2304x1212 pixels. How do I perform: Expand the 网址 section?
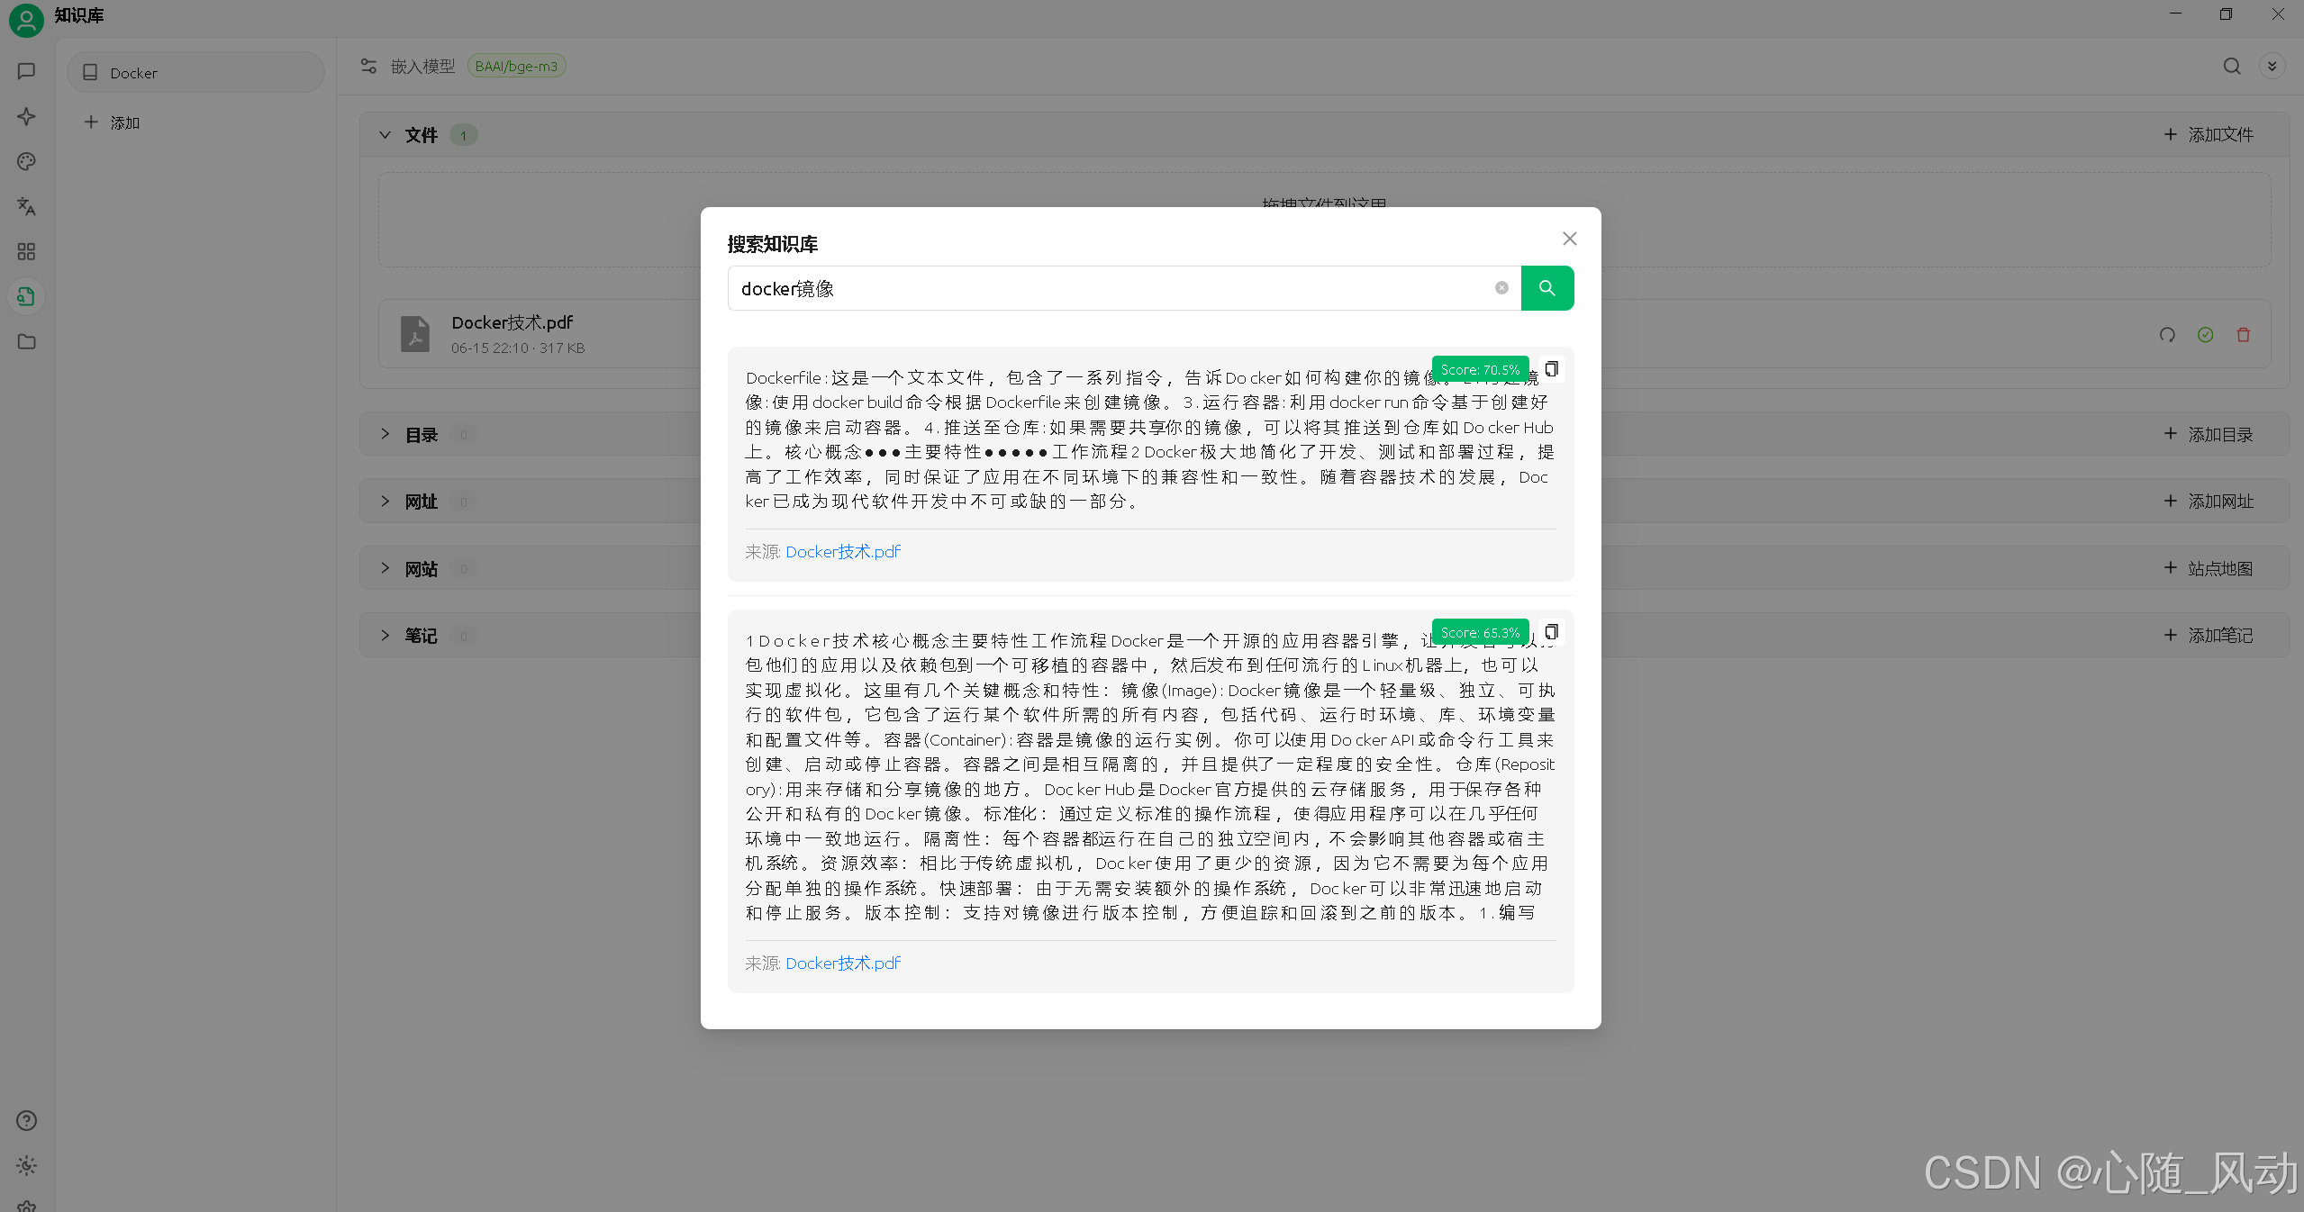(x=385, y=501)
